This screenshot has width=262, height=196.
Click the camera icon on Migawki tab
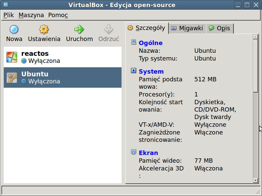174,28
